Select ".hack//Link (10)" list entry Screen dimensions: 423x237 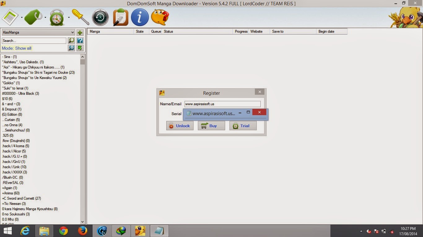14,167
